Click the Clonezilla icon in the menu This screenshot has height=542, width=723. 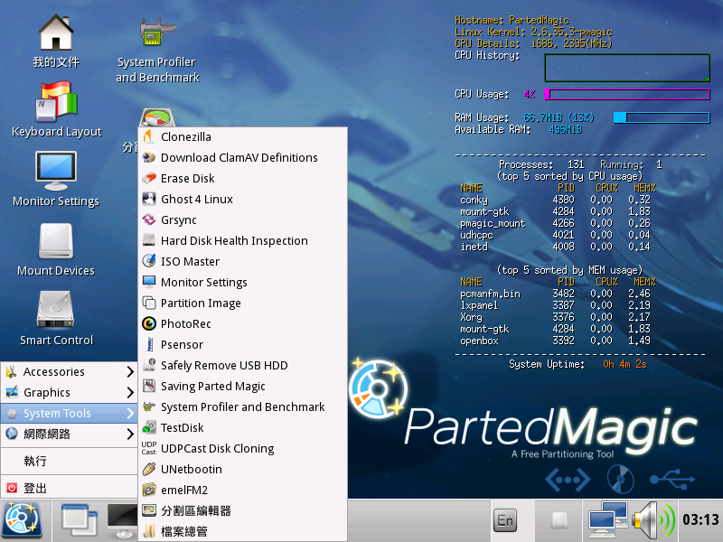pyautogui.click(x=148, y=137)
